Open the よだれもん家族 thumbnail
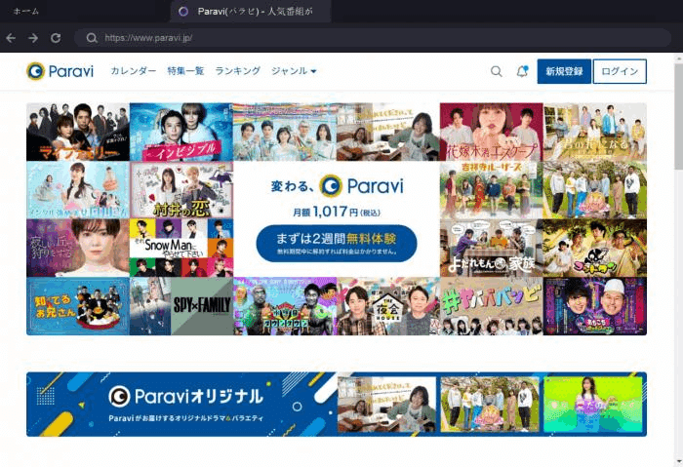 pos(492,248)
